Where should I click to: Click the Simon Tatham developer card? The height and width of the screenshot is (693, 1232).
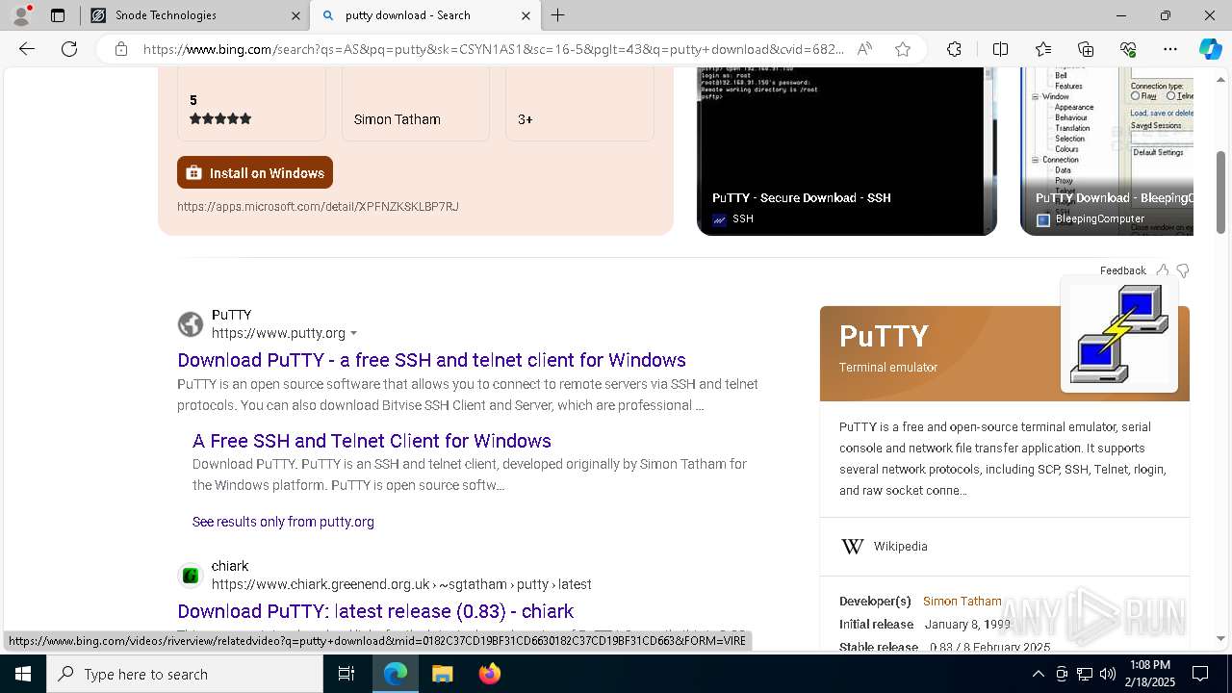click(416, 104)
